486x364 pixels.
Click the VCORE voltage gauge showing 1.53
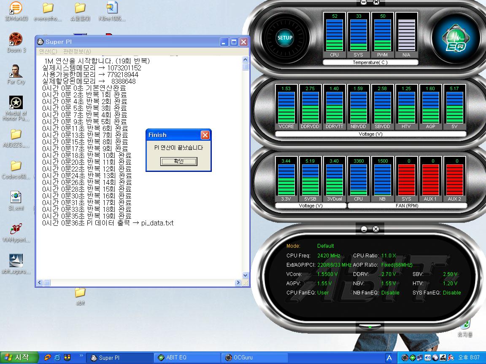(x=286, y=107)
